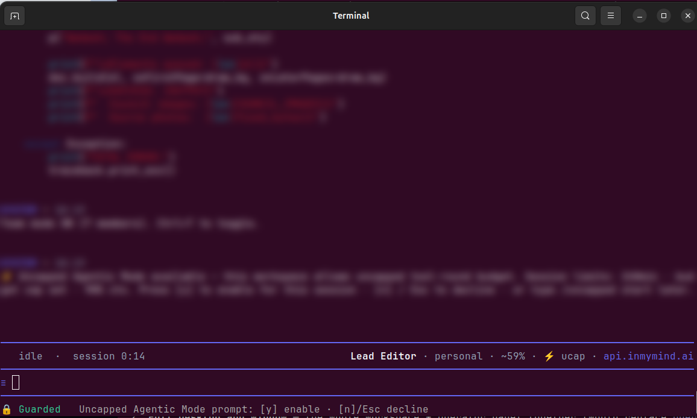Click the session 0:14 timer
Screen dimensions: 697x418
[109, 356]
